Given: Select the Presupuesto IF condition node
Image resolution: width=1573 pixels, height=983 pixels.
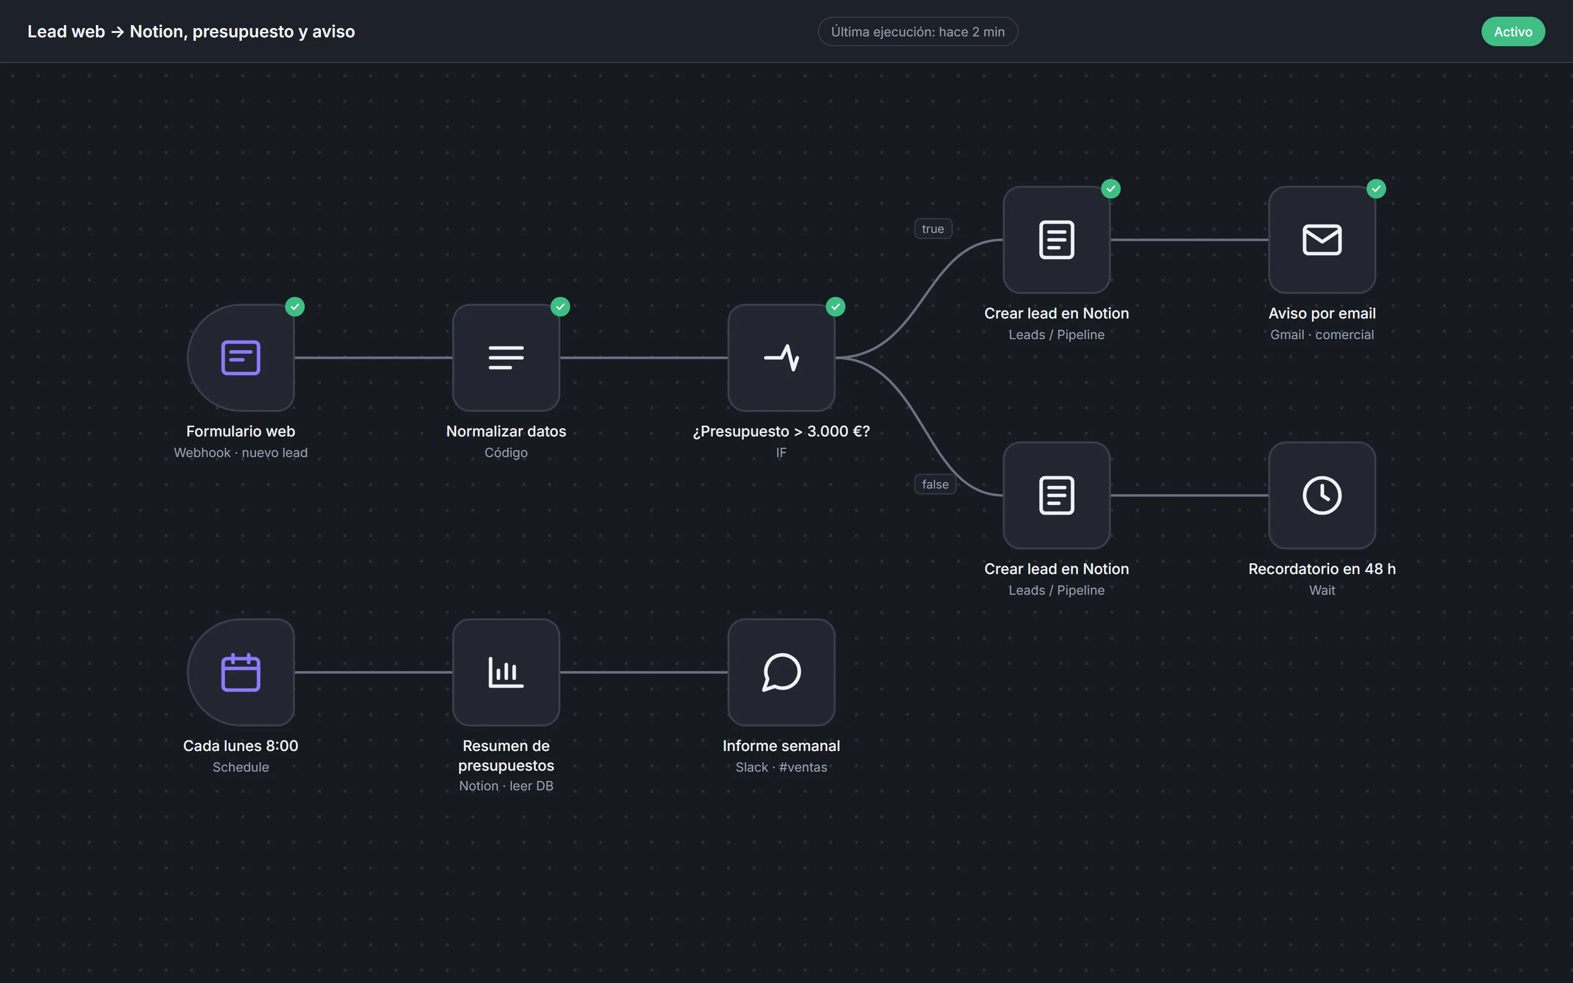Looking at the screenshot, I should (781, 358).
